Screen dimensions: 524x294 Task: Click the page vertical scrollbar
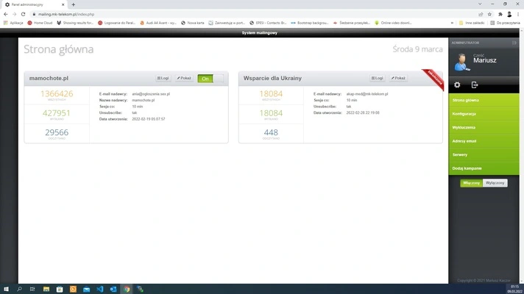(521, 156)
